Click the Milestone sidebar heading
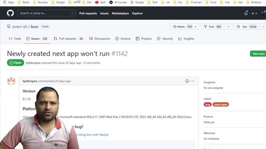Screen dimensions: 266x149 click(x=209, y=133)
